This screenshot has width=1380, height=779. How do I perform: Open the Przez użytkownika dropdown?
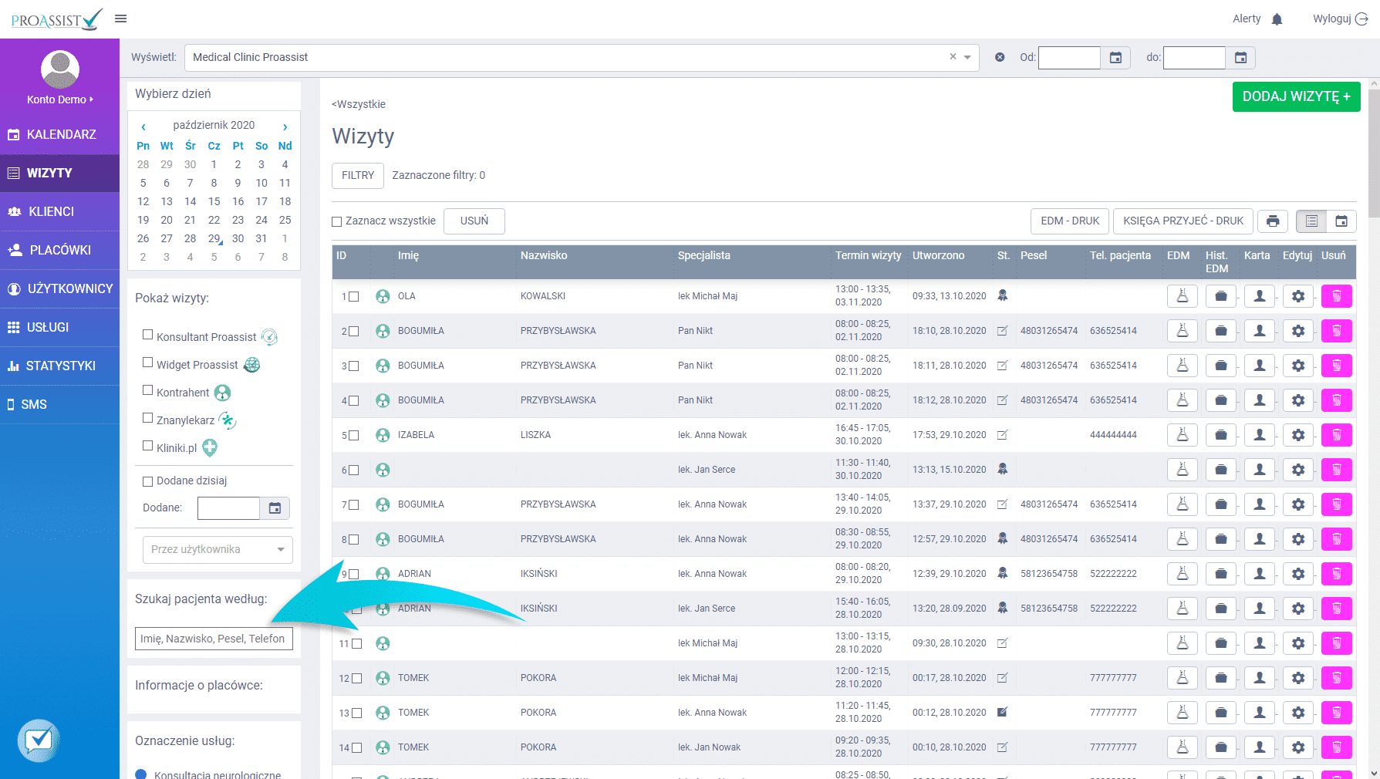pos(218,550)
